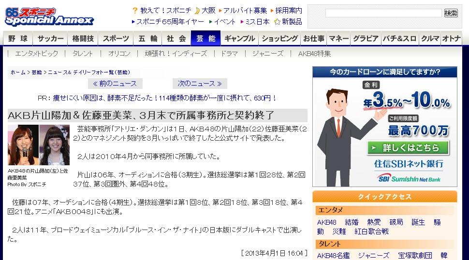Click the Sponichi Annex logo
The height and width of the screenshot is (260, 469).
[49, 17]
